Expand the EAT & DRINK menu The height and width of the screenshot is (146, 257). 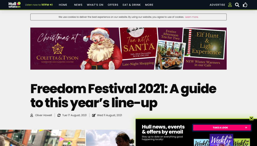(132, 5)
